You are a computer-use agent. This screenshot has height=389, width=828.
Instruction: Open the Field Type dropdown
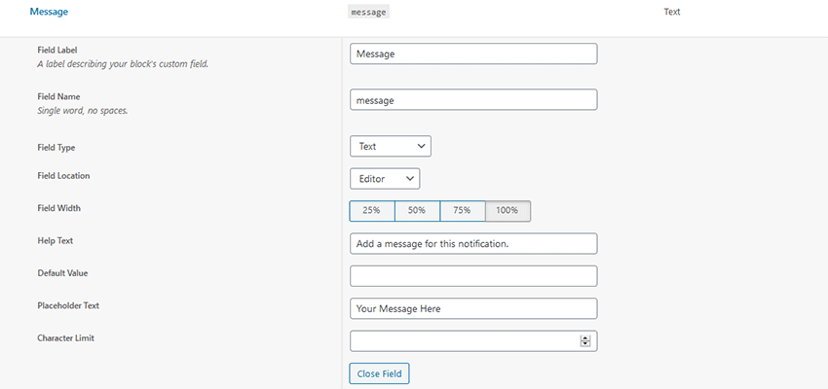390,146
